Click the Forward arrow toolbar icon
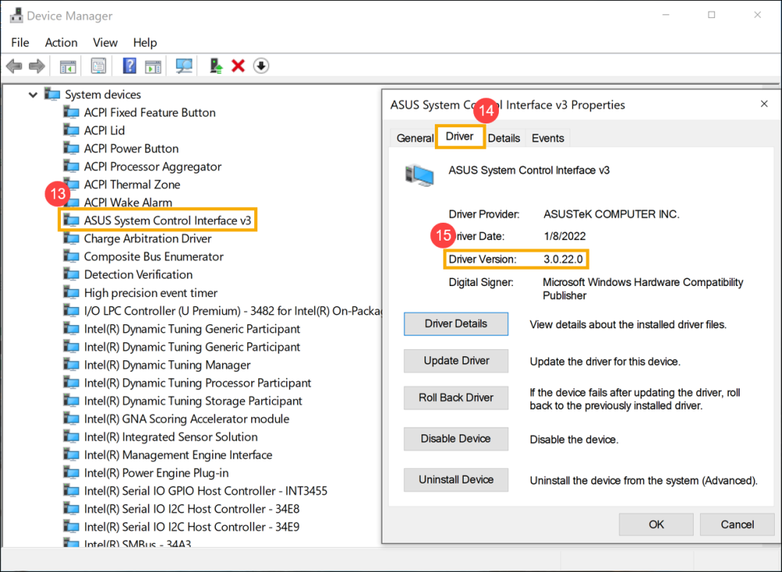This screenshot has height=572, width=782. [37, 66]
